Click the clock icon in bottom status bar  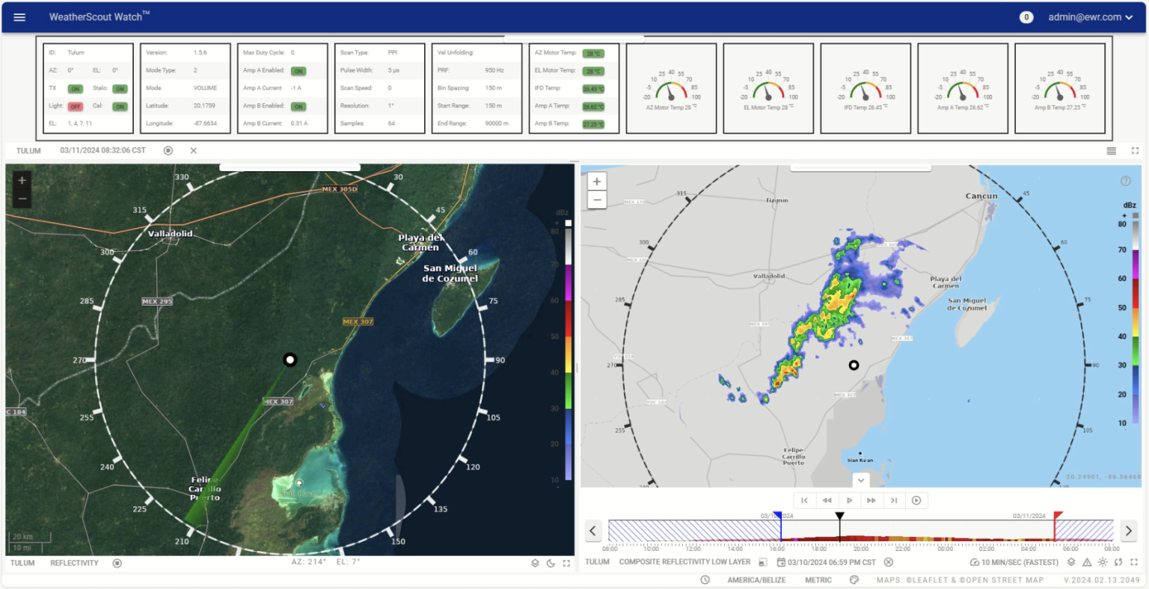tap(704, 579)
